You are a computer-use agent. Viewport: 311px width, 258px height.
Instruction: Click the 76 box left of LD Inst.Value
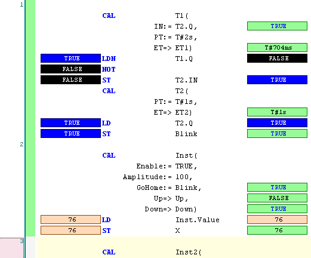coord(70,220)
